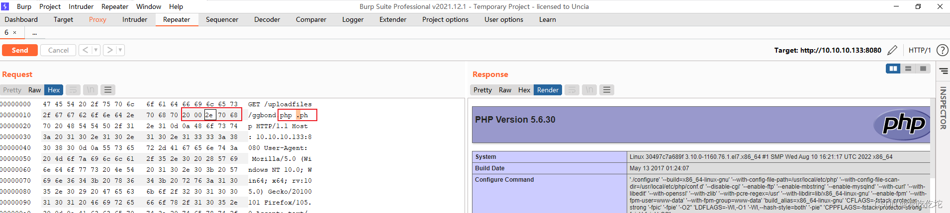This screenshot has width=950, height=213.
Task: Go back to previous request in history
Action: click(85, 50)
